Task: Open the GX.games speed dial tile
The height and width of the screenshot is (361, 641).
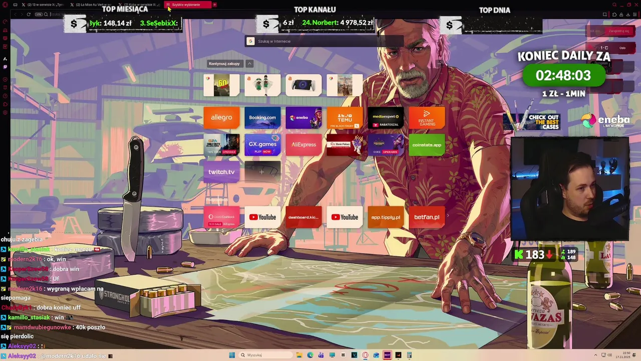Action: [262, 144]
